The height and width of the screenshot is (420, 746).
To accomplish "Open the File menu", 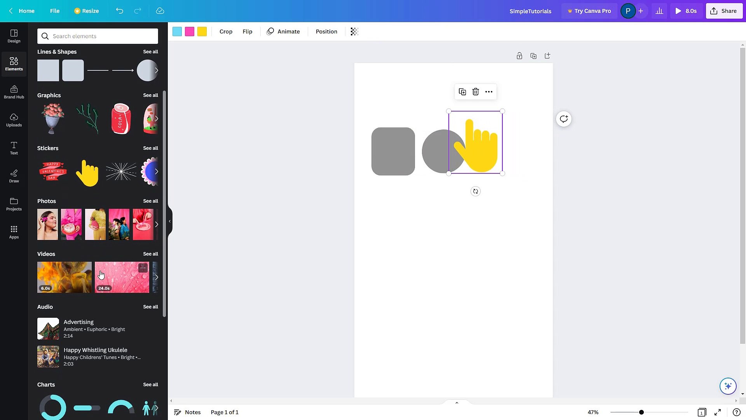I will click(x=55, y=11).
